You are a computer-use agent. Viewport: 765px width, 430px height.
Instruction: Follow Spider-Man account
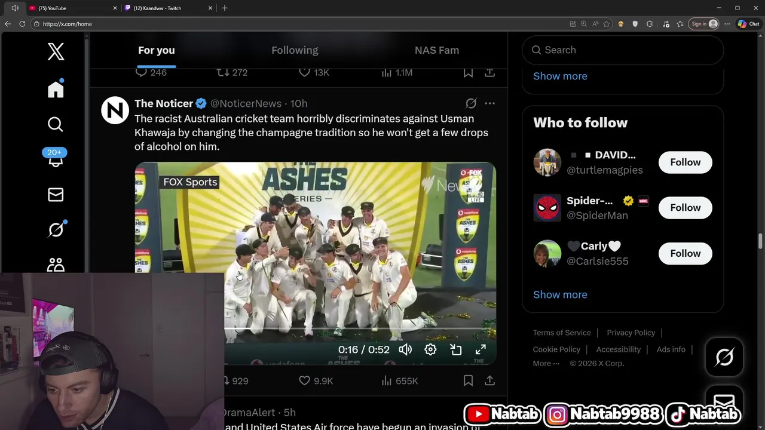[x=685, y=208]
